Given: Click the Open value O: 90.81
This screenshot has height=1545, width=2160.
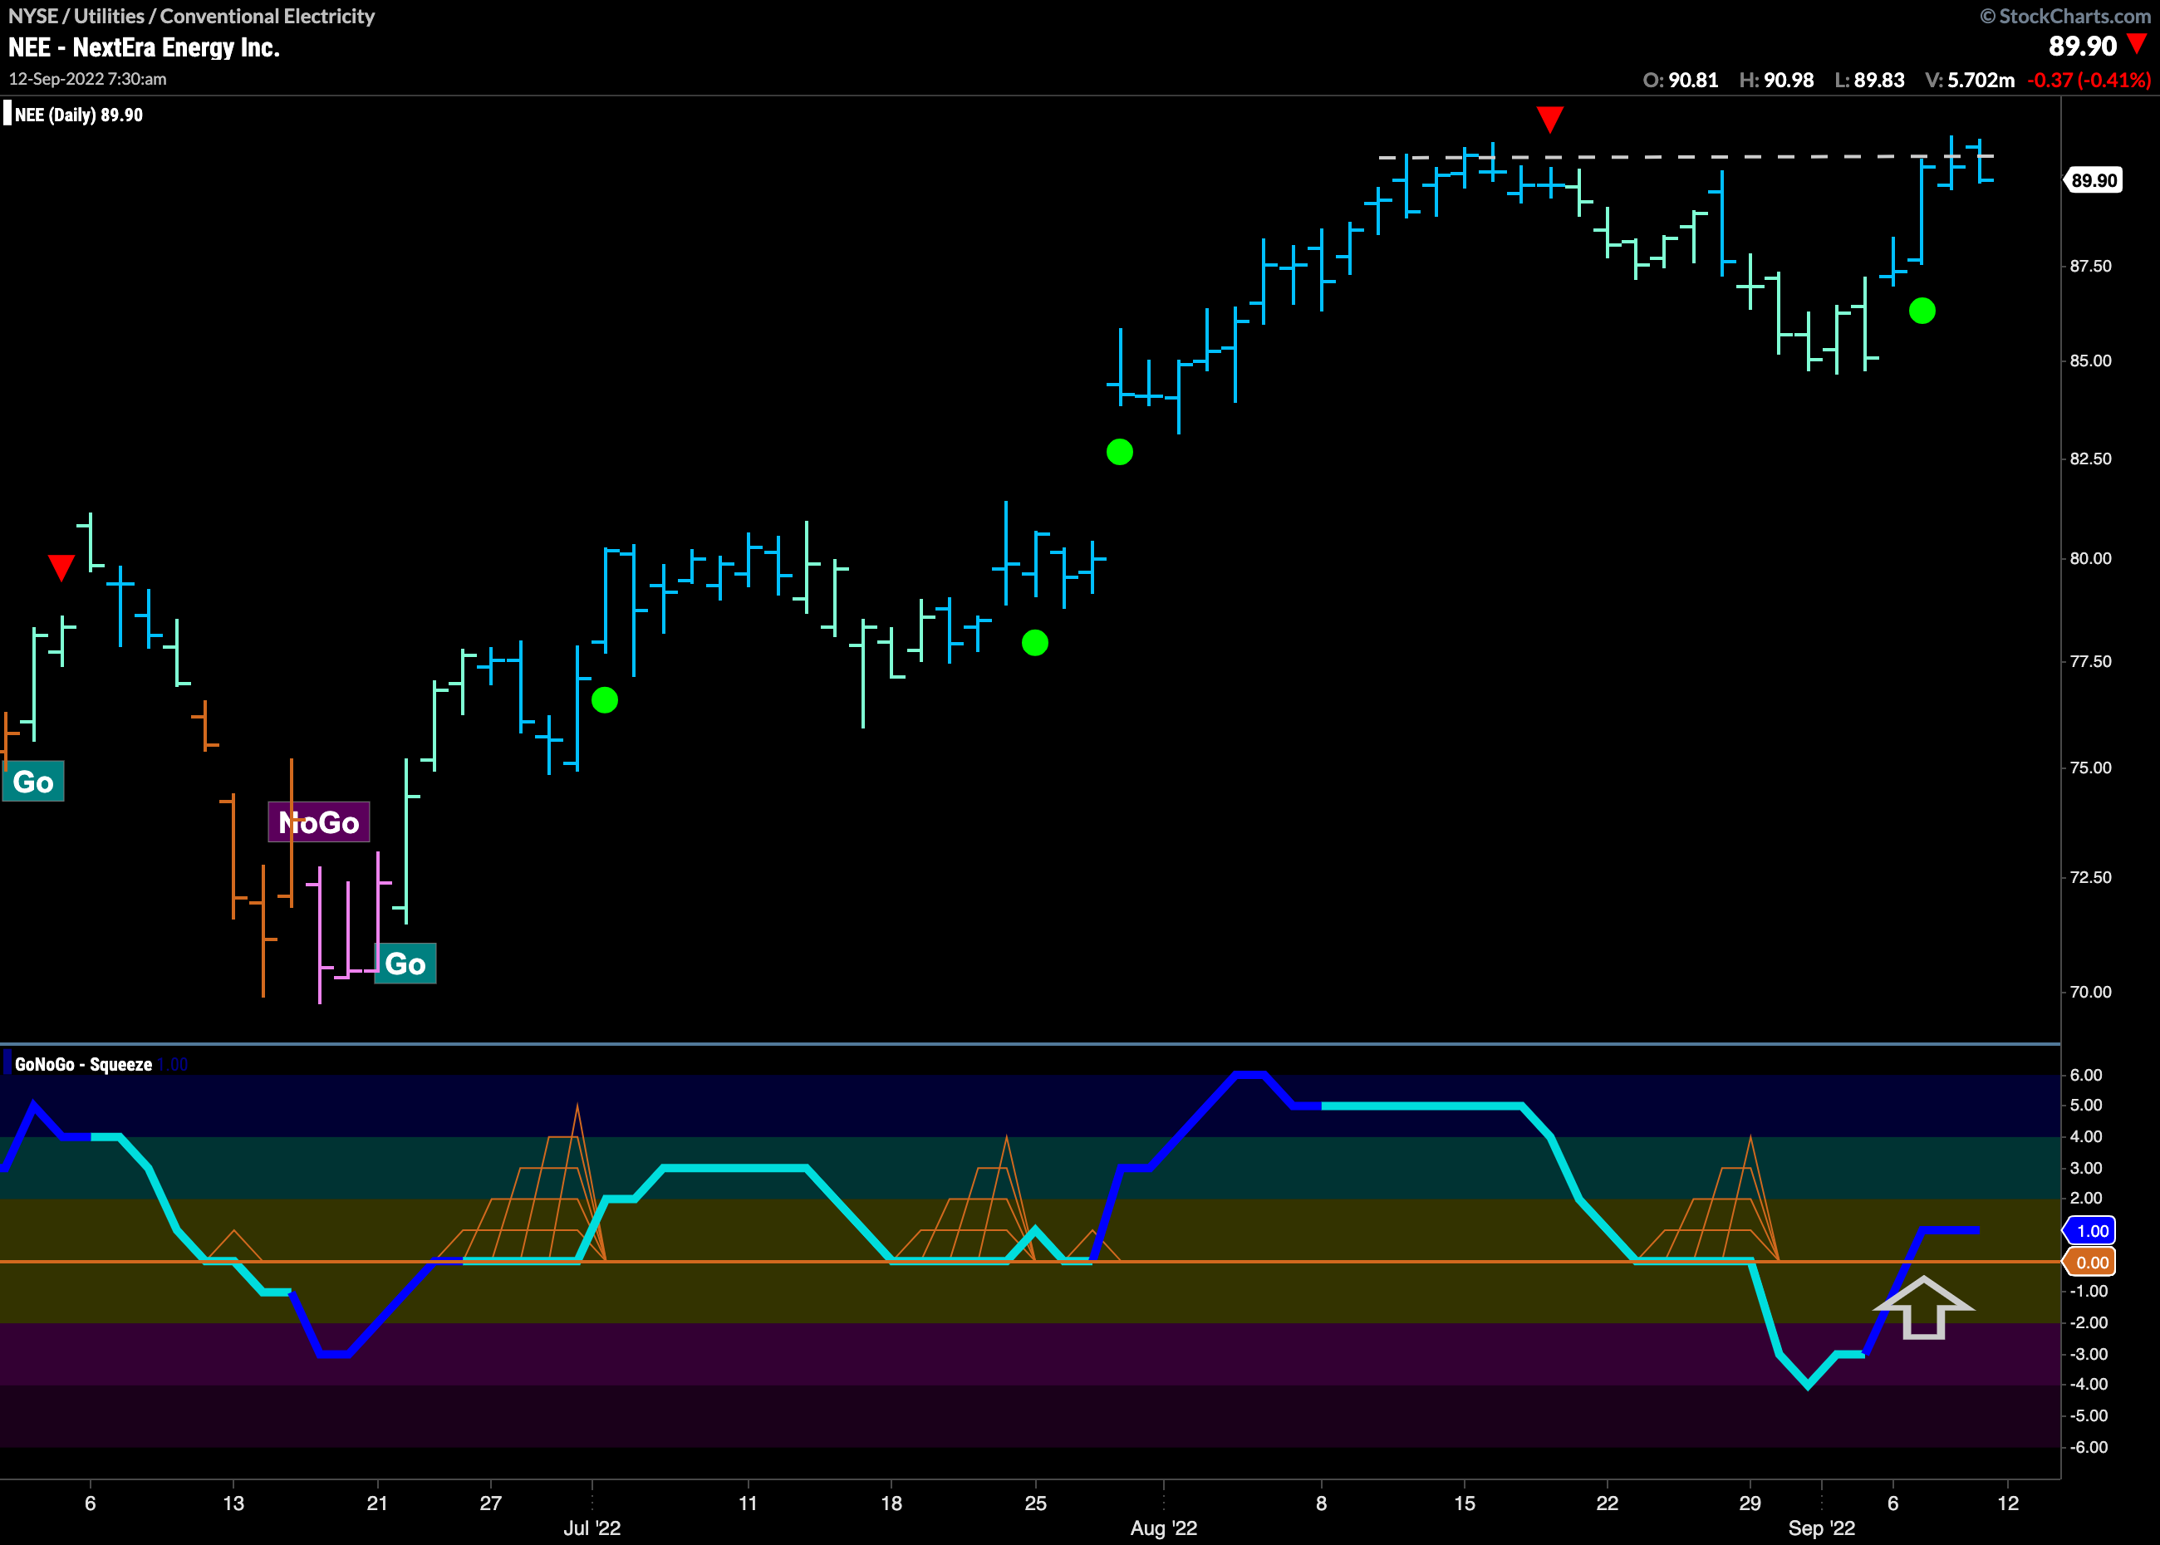Looking at the screenshot, I should point(1681,80).
